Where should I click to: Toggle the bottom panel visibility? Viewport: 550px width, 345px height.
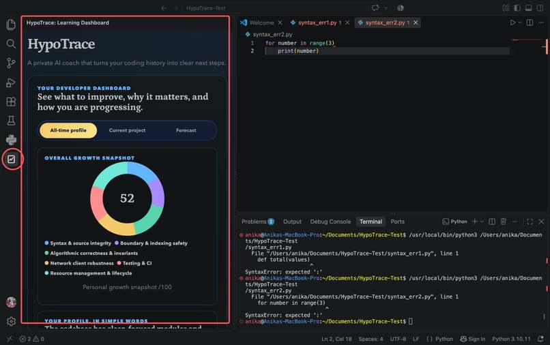[529, 7]
